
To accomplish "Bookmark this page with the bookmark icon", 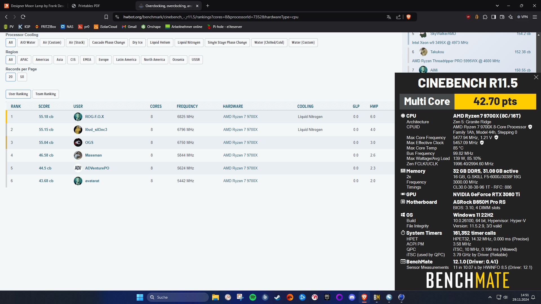I will pyautogui.click(x=106, y=17).
